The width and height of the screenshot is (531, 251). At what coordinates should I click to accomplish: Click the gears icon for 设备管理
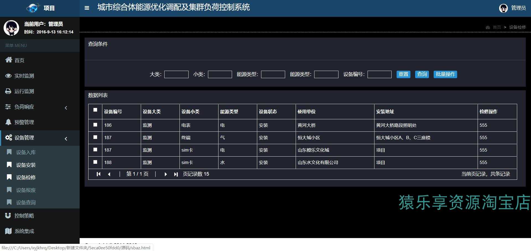tap(9, 138)
